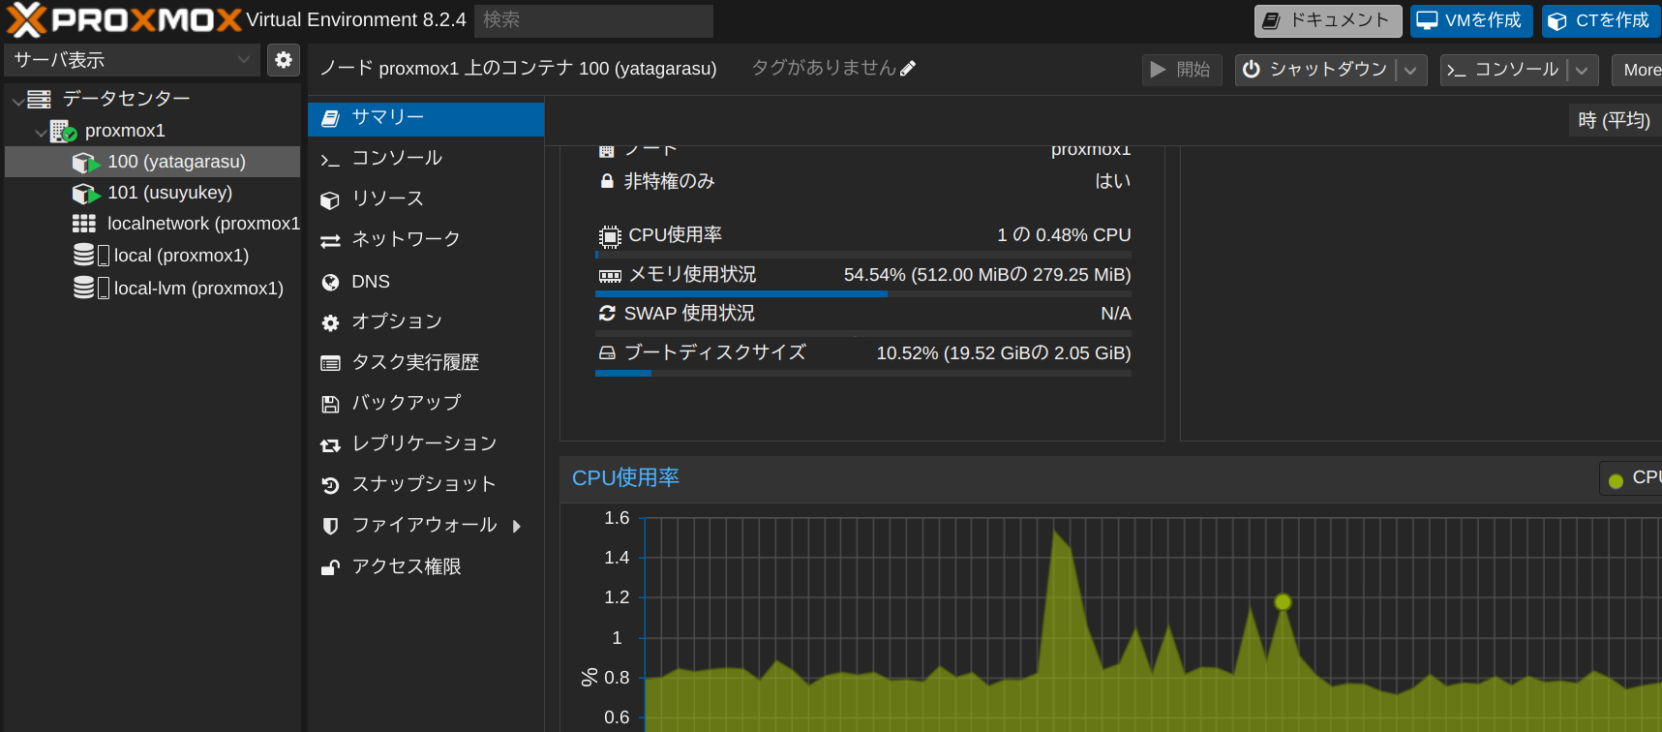Select the localnetwork (proxmox1) tree row
Screen dimensions: 1662x732
coord(153,224)
